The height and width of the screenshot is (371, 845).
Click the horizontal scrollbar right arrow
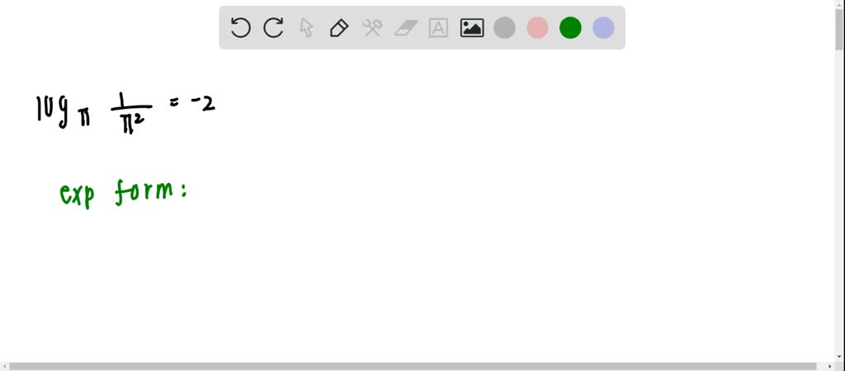831,367
